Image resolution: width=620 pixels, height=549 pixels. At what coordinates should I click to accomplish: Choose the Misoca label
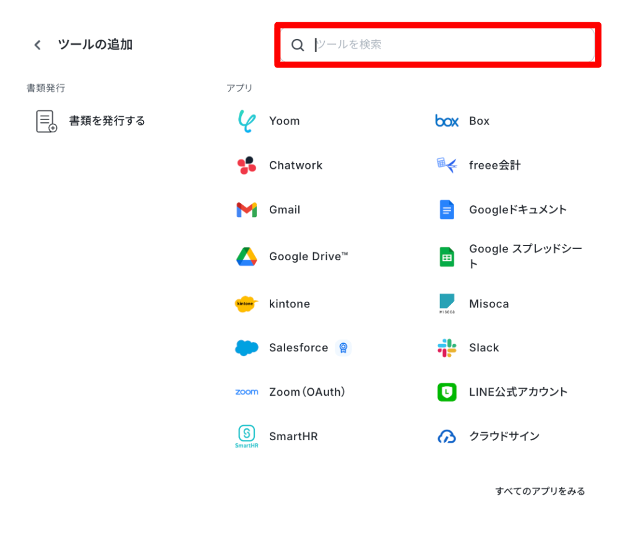click(x=489, y=304)
